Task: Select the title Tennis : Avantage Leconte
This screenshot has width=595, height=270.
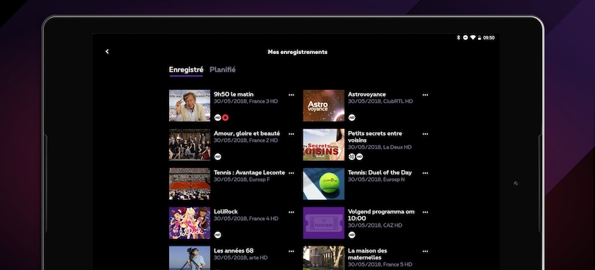Action: point(249,172)
